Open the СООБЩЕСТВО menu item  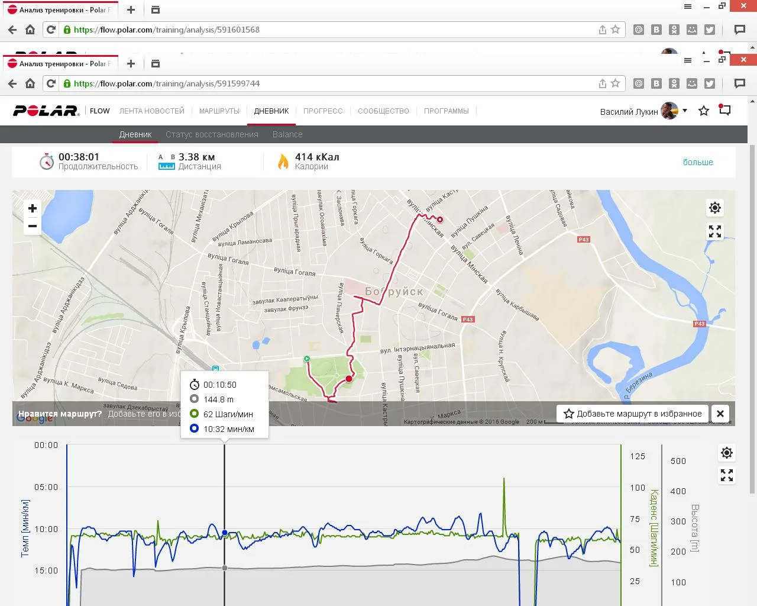click(x=383, y=111)
